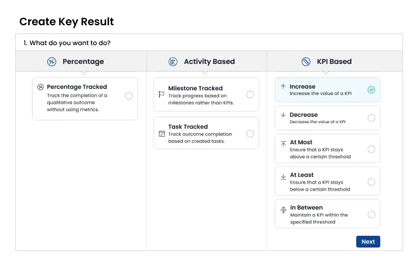Select the Decrease radio button

pyautogui.click(x=371, y=118)
